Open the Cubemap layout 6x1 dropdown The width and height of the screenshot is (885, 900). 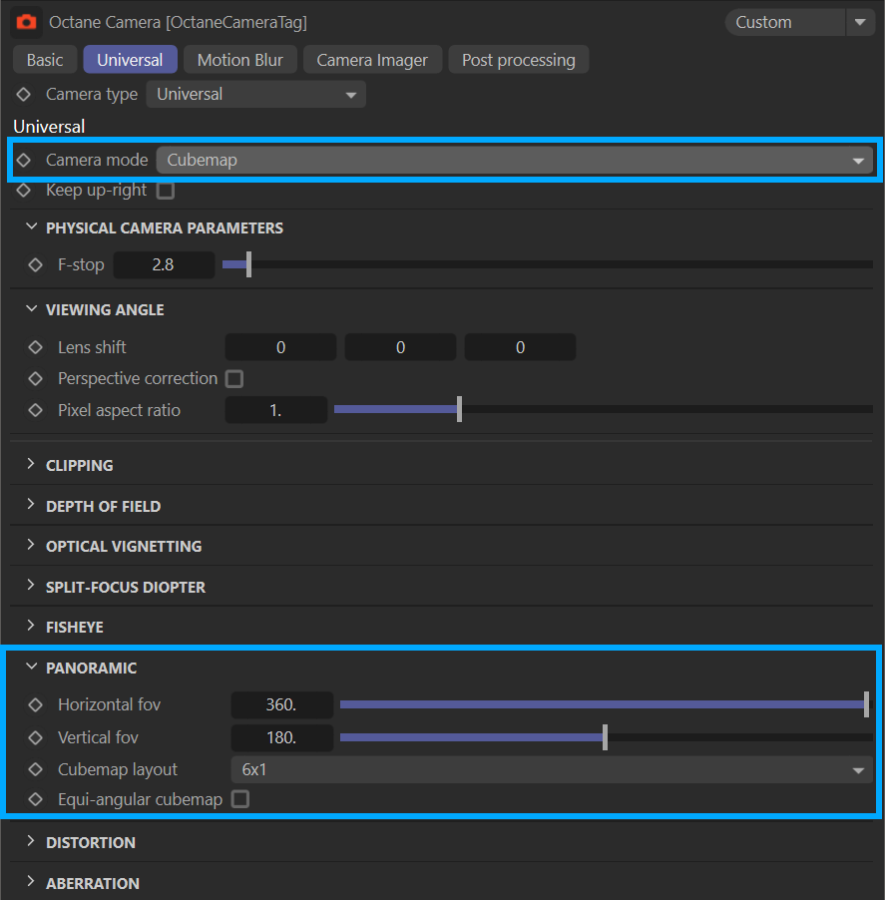pos(551,770)
